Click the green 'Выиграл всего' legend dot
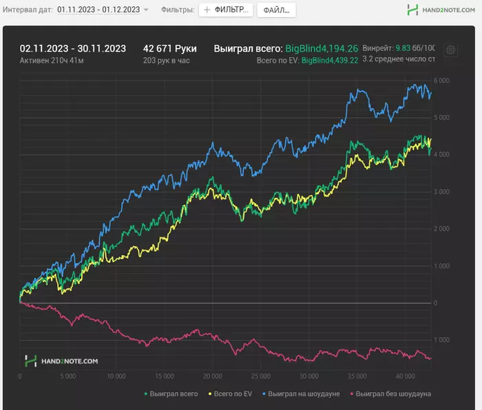 [146, 394]
